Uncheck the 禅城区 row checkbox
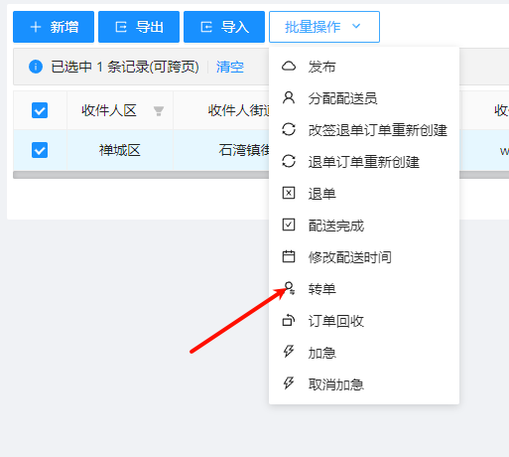This screenshot has height=457, width=509. pos(40,150)
